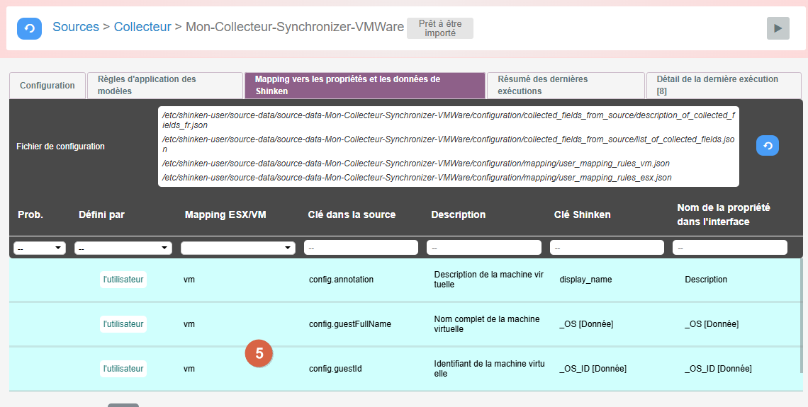Screen dimensions: 808x407
Task: Expand the Mapping ESX/VM filter dropdown
Action: tap(238, 248)
